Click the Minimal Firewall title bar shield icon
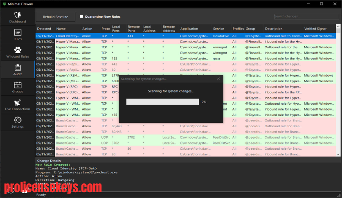 [4, 4]
